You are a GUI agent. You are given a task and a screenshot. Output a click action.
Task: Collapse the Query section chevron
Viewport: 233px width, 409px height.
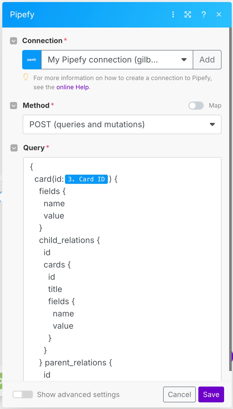[x=14, y=148]
